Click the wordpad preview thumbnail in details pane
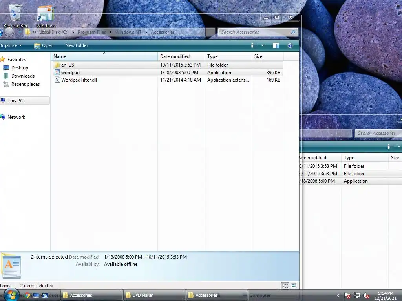The width and height of the screenshot is (402, 301). [11, 266]
